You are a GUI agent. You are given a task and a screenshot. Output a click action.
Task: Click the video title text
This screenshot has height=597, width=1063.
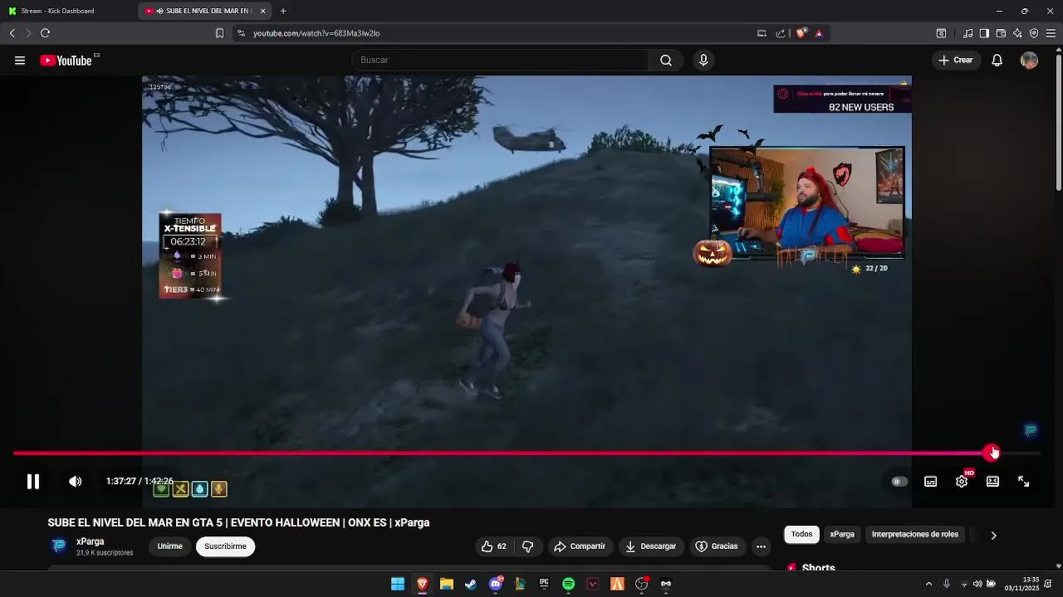[238, 522]
